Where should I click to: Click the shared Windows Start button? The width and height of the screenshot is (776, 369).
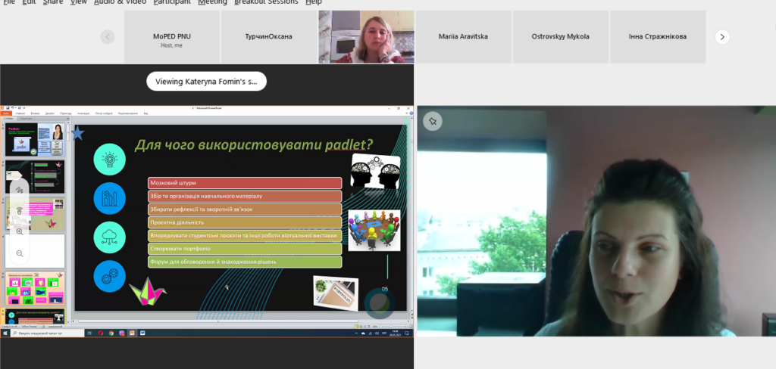5,333
